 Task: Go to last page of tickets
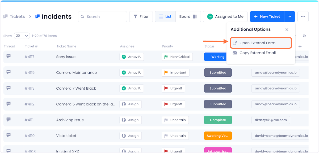click(304, 36)
